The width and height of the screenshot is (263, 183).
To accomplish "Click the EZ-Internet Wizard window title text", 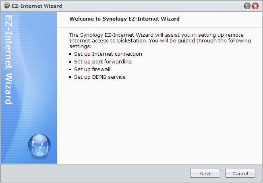I will pos(37,6).
